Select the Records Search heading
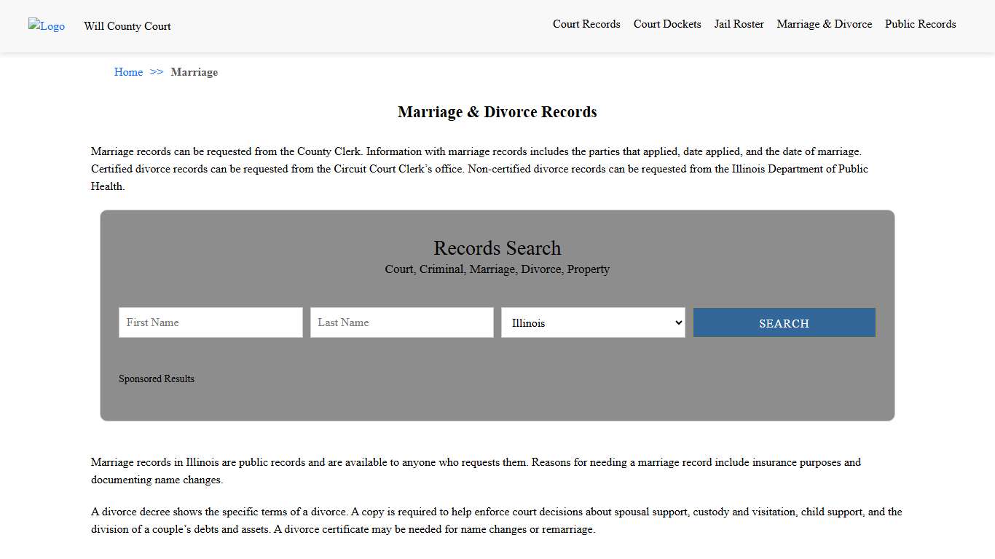The width and height of the screenshot is (995, 559). pyautogui.click(x=497, y=248)
